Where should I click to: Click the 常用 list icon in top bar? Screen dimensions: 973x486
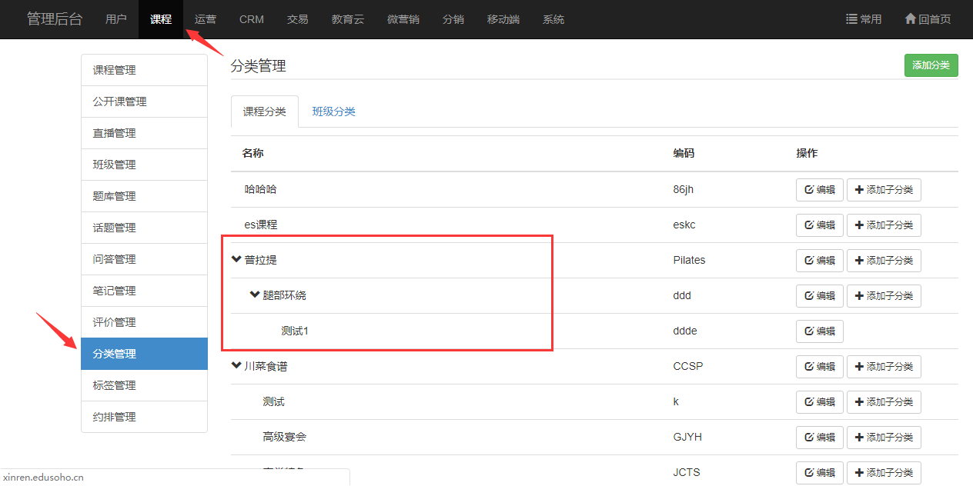click(851, 19)
